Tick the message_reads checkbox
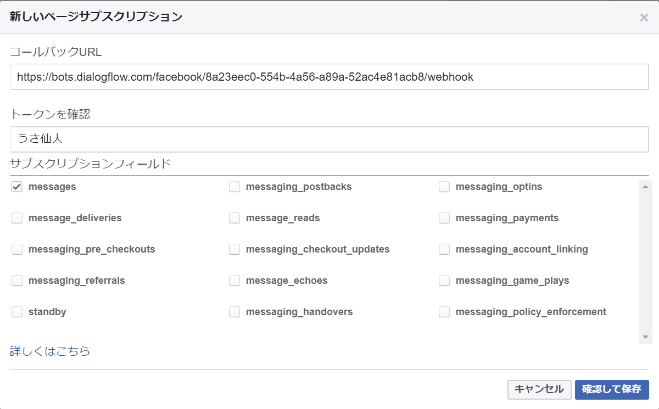The image size is (659, 409). (234, 218)
